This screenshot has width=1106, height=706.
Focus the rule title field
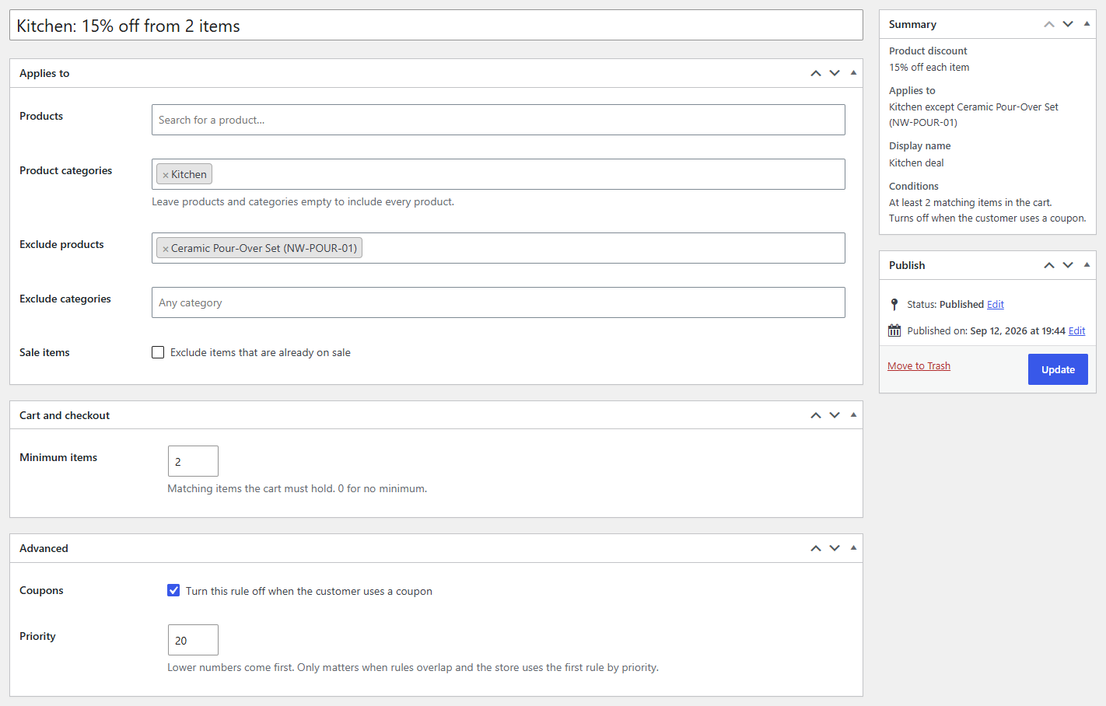(x=436, y=25)
